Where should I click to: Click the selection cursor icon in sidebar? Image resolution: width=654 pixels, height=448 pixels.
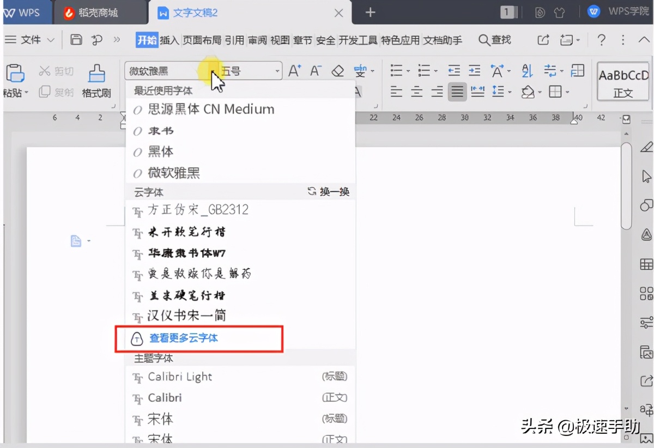[646, 177]
